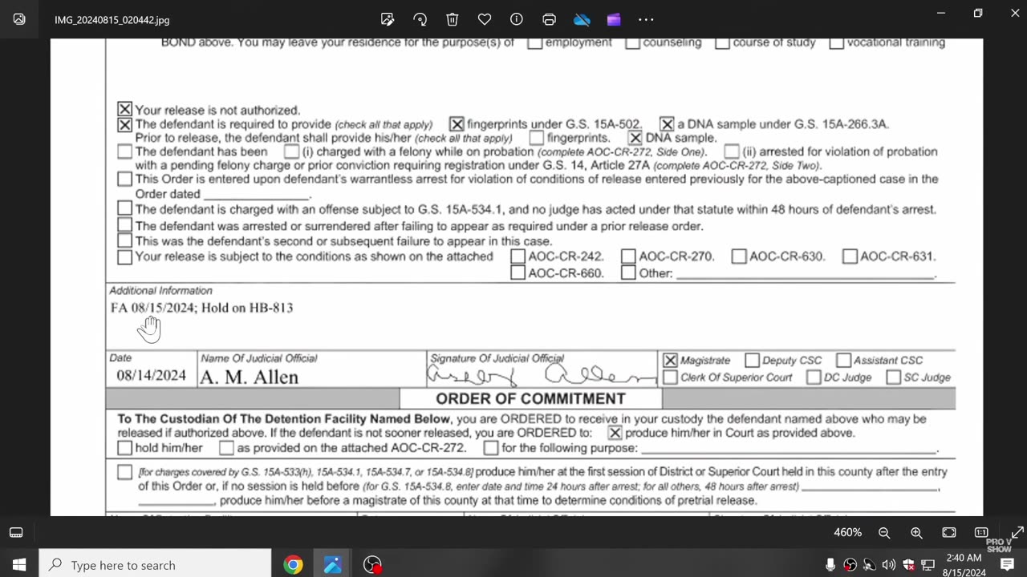The height and width of the screenshot is (577, 1027).
Task: Print the image using the printer icon
Action: click(549, 19)
